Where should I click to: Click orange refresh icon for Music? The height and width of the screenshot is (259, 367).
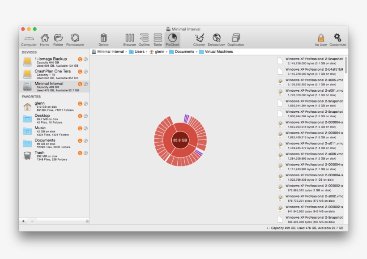point(80,128)
